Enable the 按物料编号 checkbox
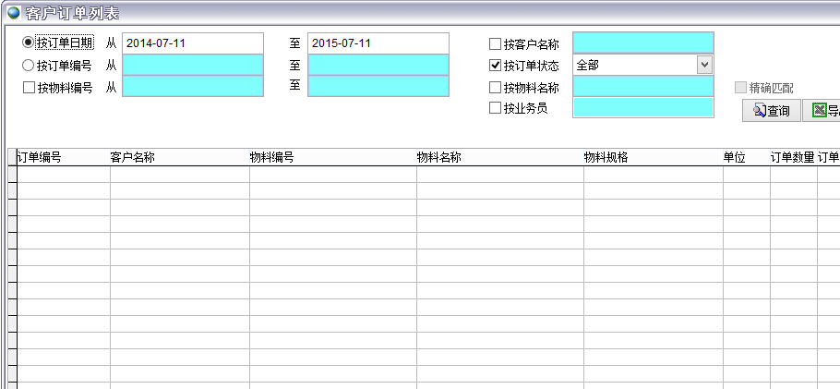Viewport: 840px width, 389px height. click(x=29, y=88)
